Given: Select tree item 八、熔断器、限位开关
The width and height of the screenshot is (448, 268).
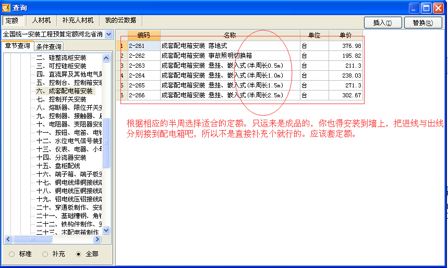Looking at the screenshot, I should pyautogui.click(x=69, y=108).
